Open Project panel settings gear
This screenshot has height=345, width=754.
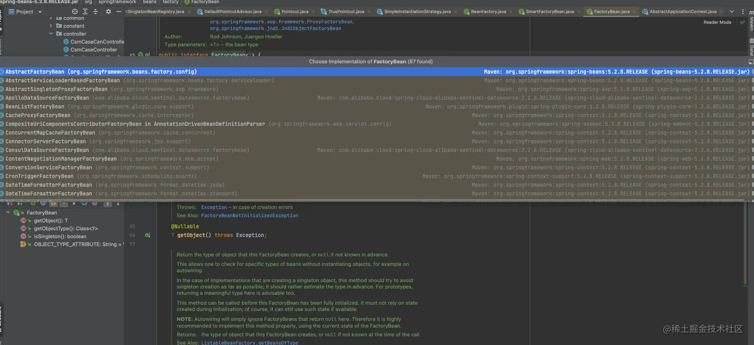coord(108,11)
